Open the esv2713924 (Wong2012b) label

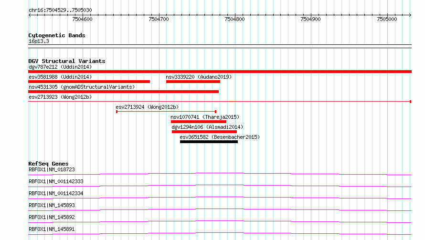147,107
